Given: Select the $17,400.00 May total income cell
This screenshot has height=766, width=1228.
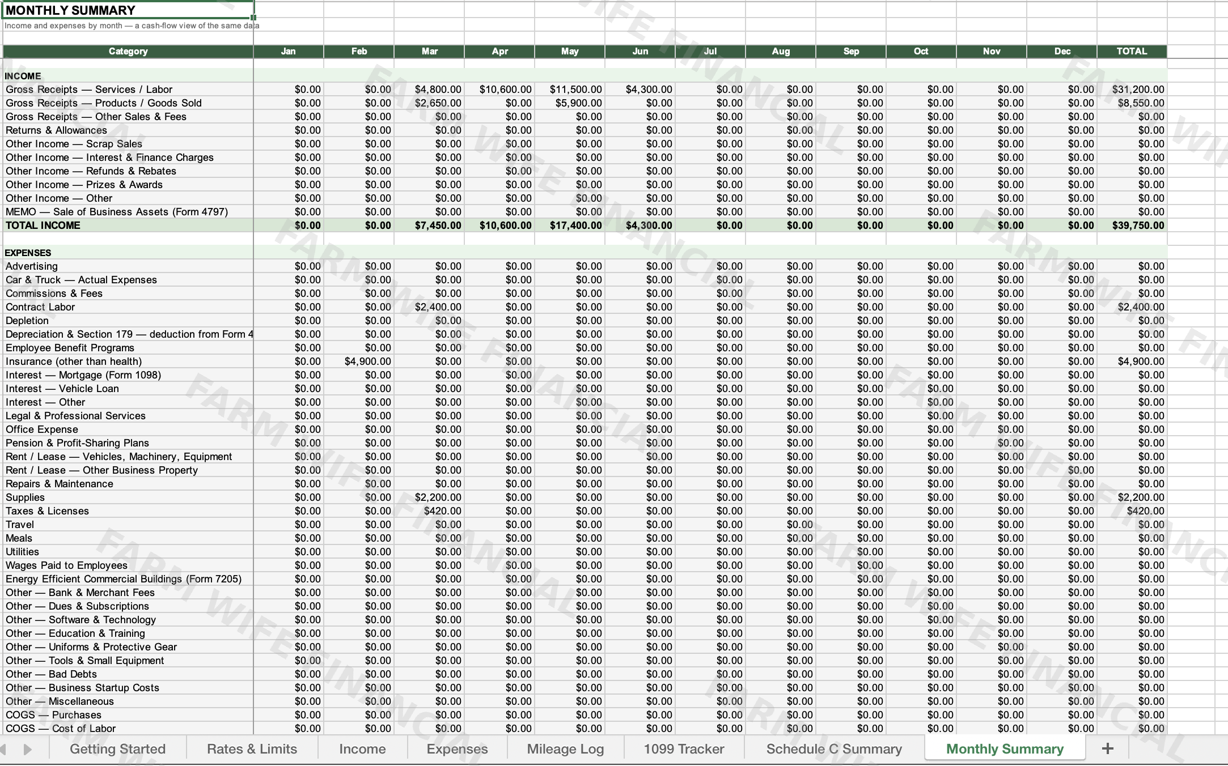Looking at the screenshot, I should 570,225.
